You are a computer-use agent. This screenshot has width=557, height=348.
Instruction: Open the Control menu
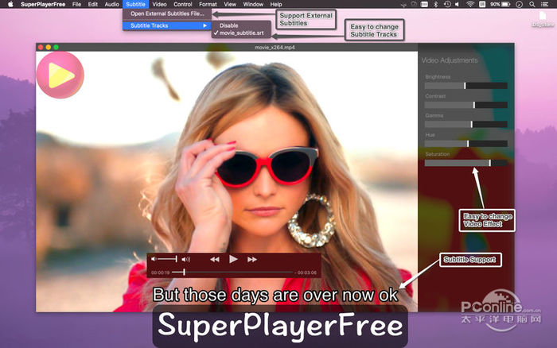pyautogui.click(x=182, y=4)
